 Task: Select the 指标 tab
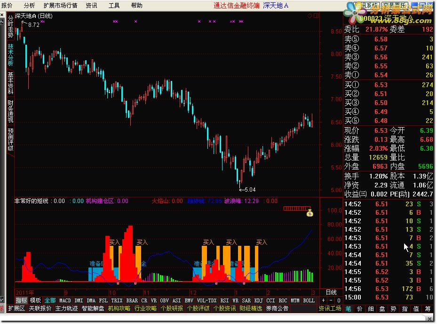click(x=21, y=300)
